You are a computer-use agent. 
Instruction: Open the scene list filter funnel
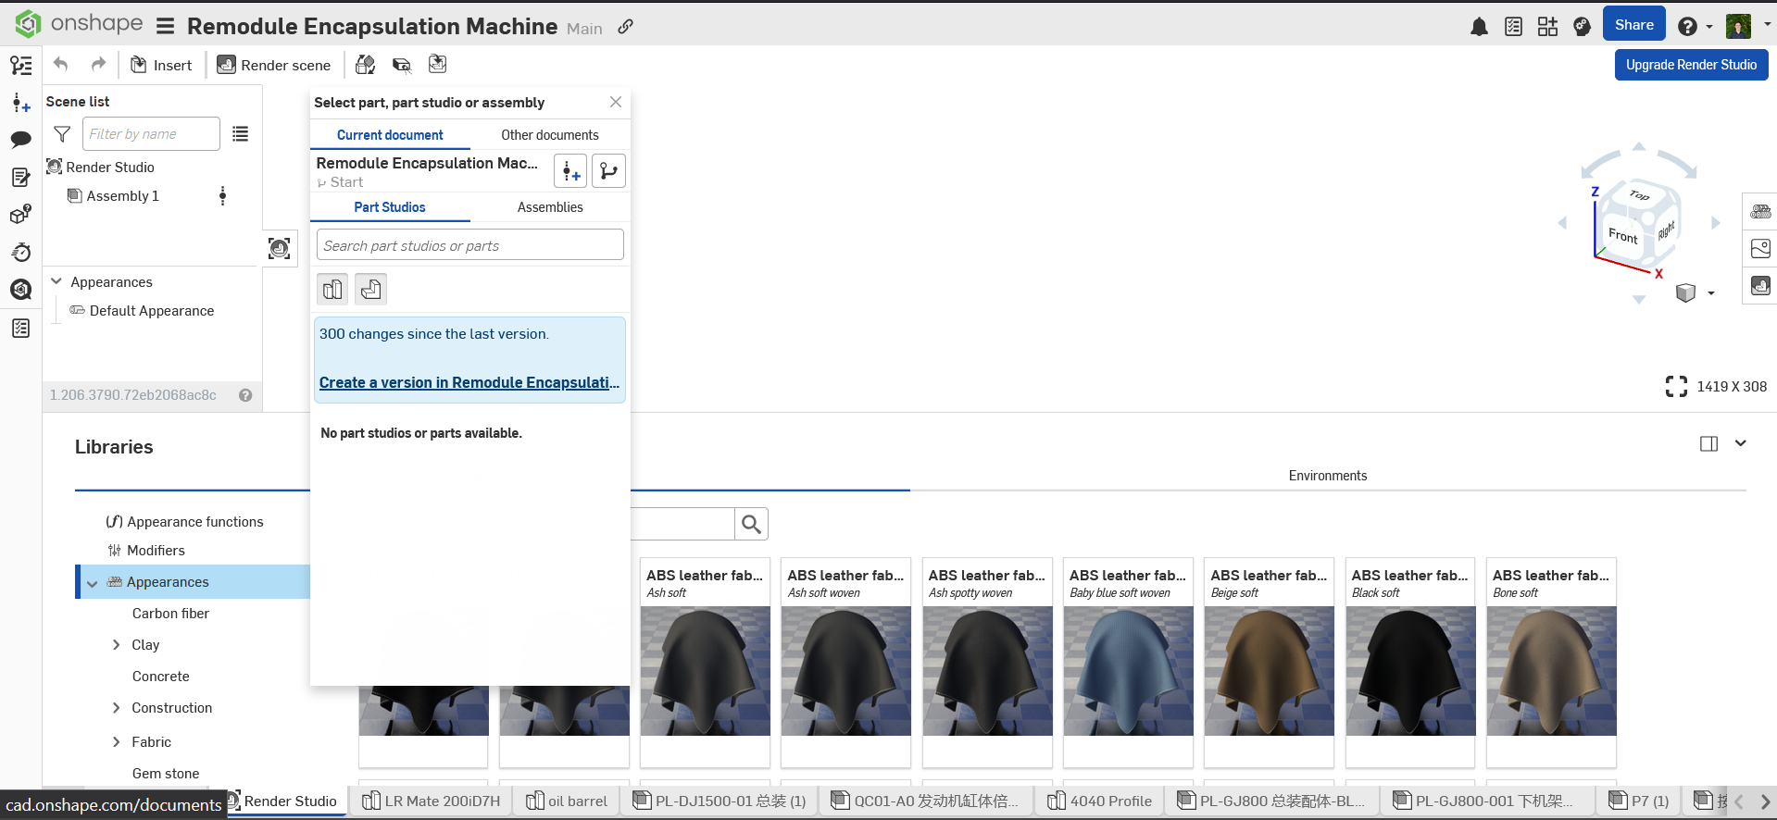62,134
